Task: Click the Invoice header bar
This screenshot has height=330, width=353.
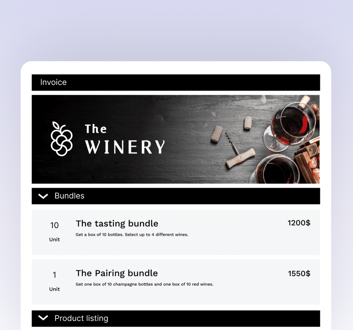Action: pos(176,82)
